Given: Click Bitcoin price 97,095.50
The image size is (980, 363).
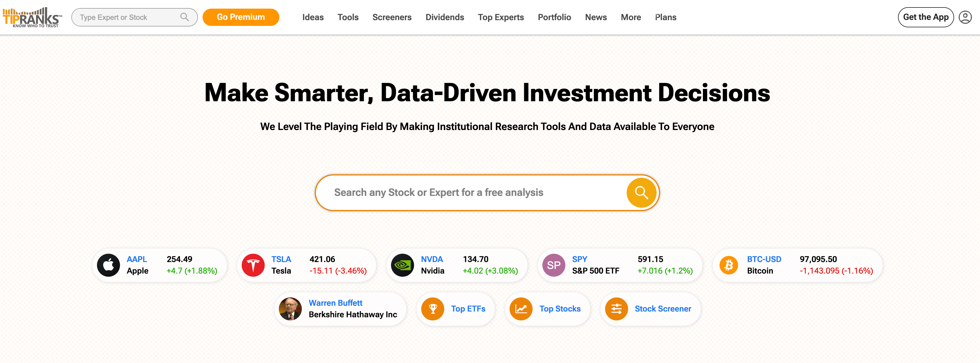Looking at the screenshot, I should (x=818, y=259).
